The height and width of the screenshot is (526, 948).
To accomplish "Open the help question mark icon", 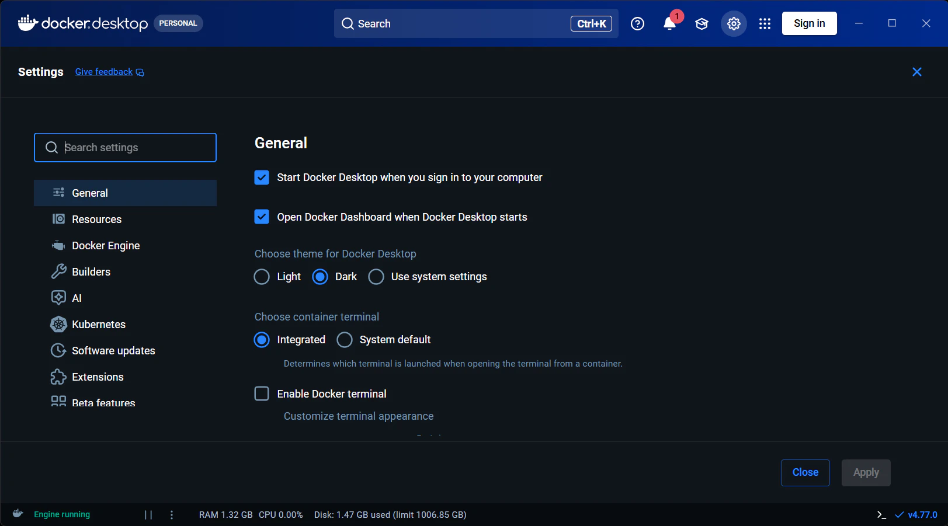I will coord(637,23).
